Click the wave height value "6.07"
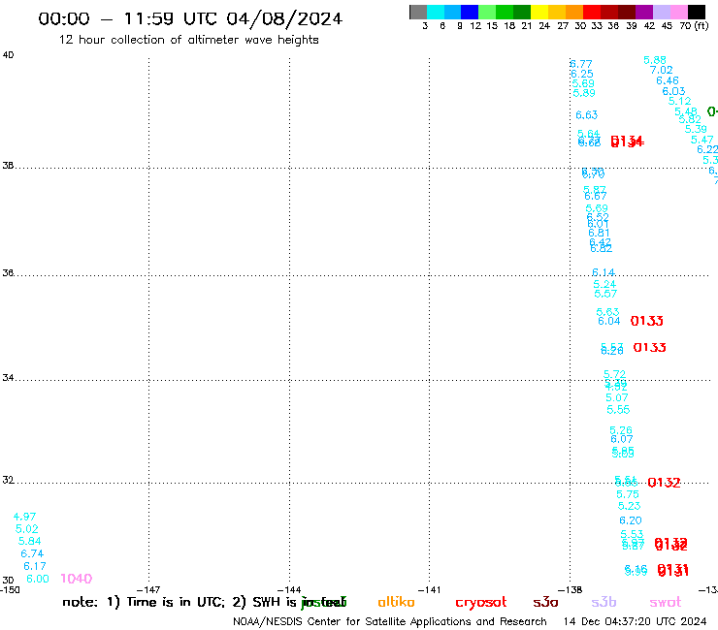 pos(622,440)
